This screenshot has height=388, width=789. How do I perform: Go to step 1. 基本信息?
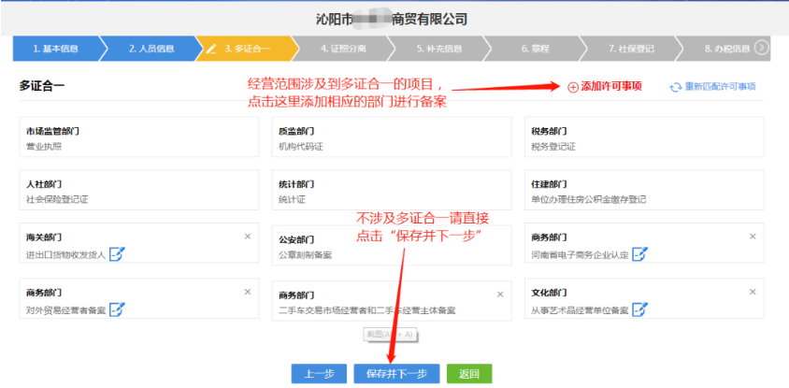pyautogui.click(x=55, y=49)
